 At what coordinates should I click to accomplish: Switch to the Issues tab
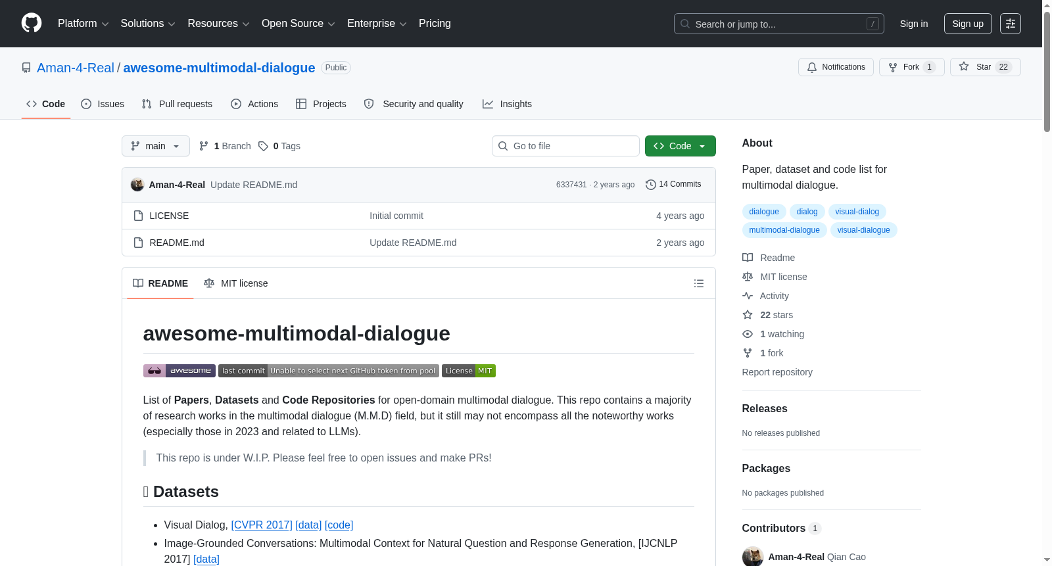point(103,104)
